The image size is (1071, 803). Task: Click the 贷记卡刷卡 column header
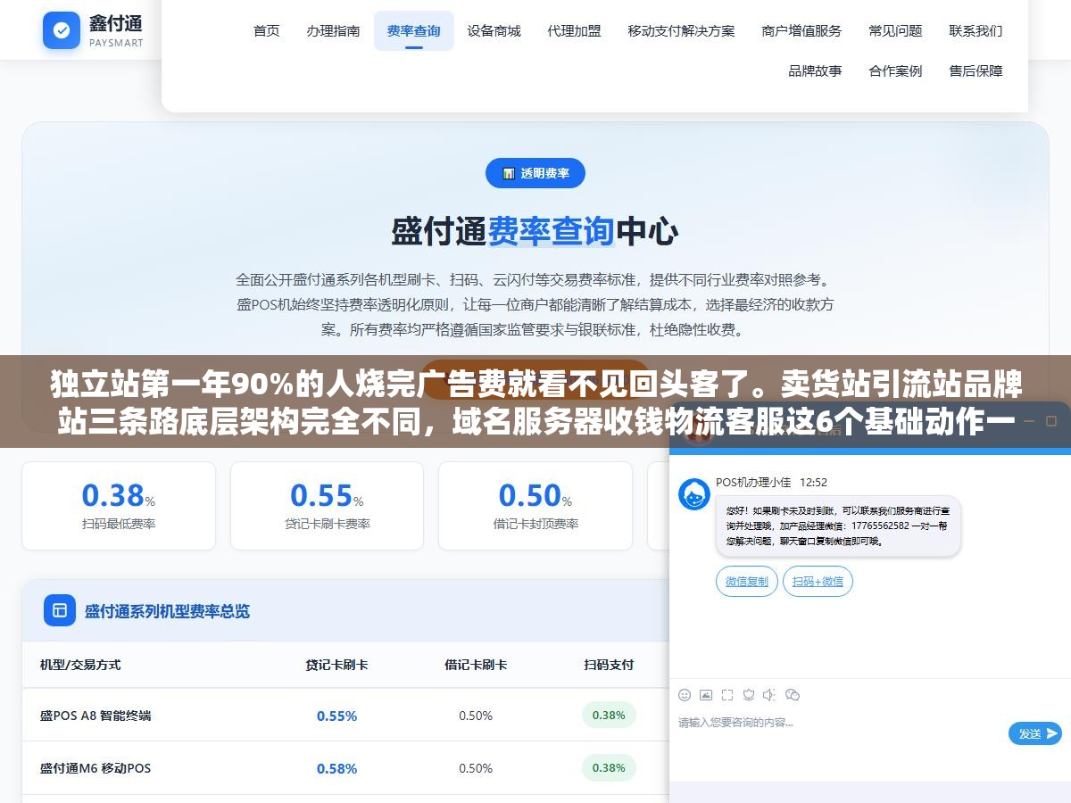(336, 665)
